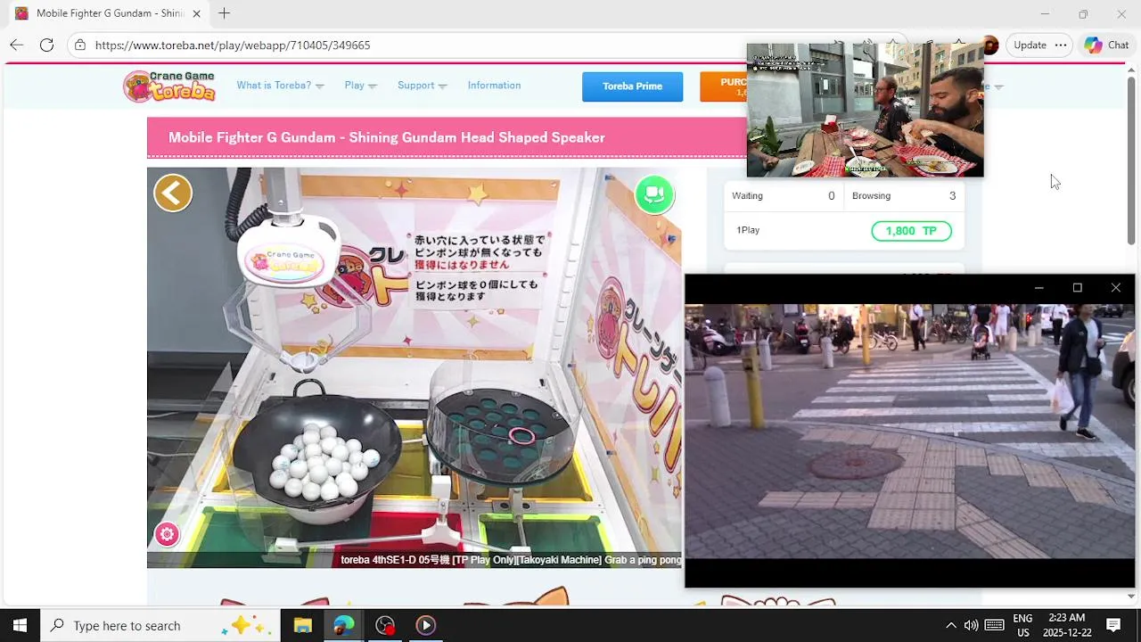Show hidden system tray icons
This screenshot has width=1141, height=642.
[x=950, y=625]
